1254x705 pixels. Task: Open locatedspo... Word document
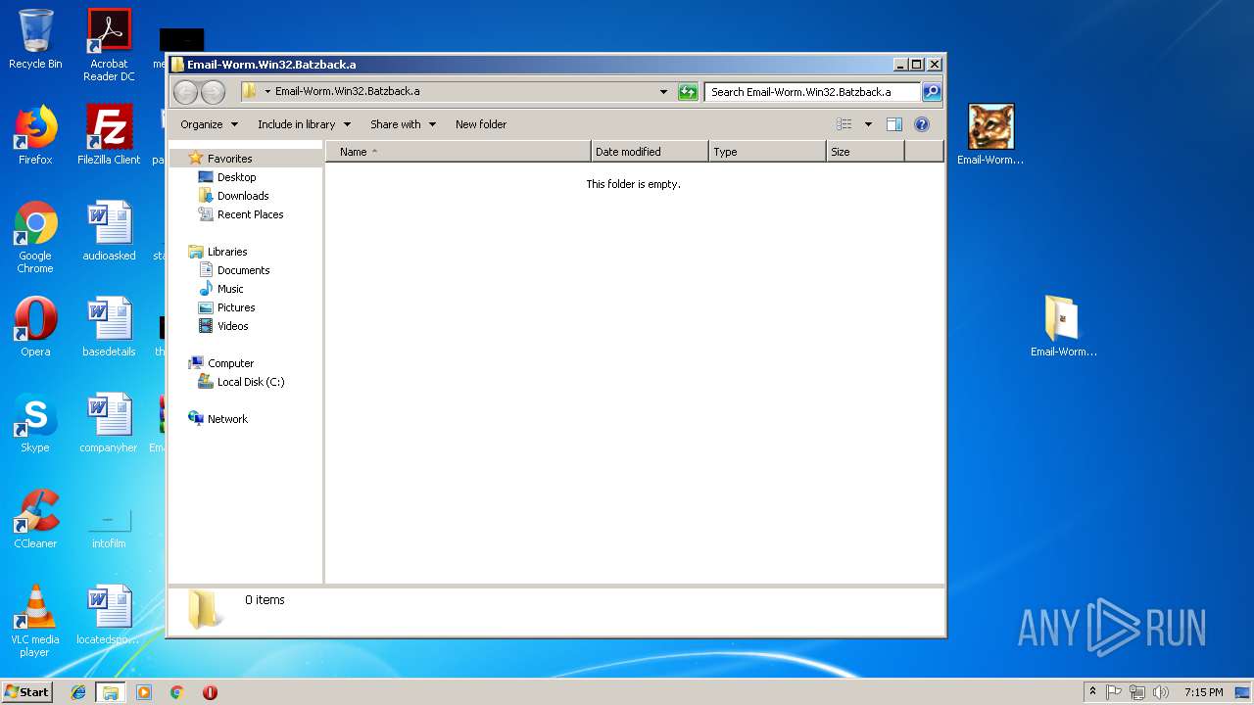109,615
